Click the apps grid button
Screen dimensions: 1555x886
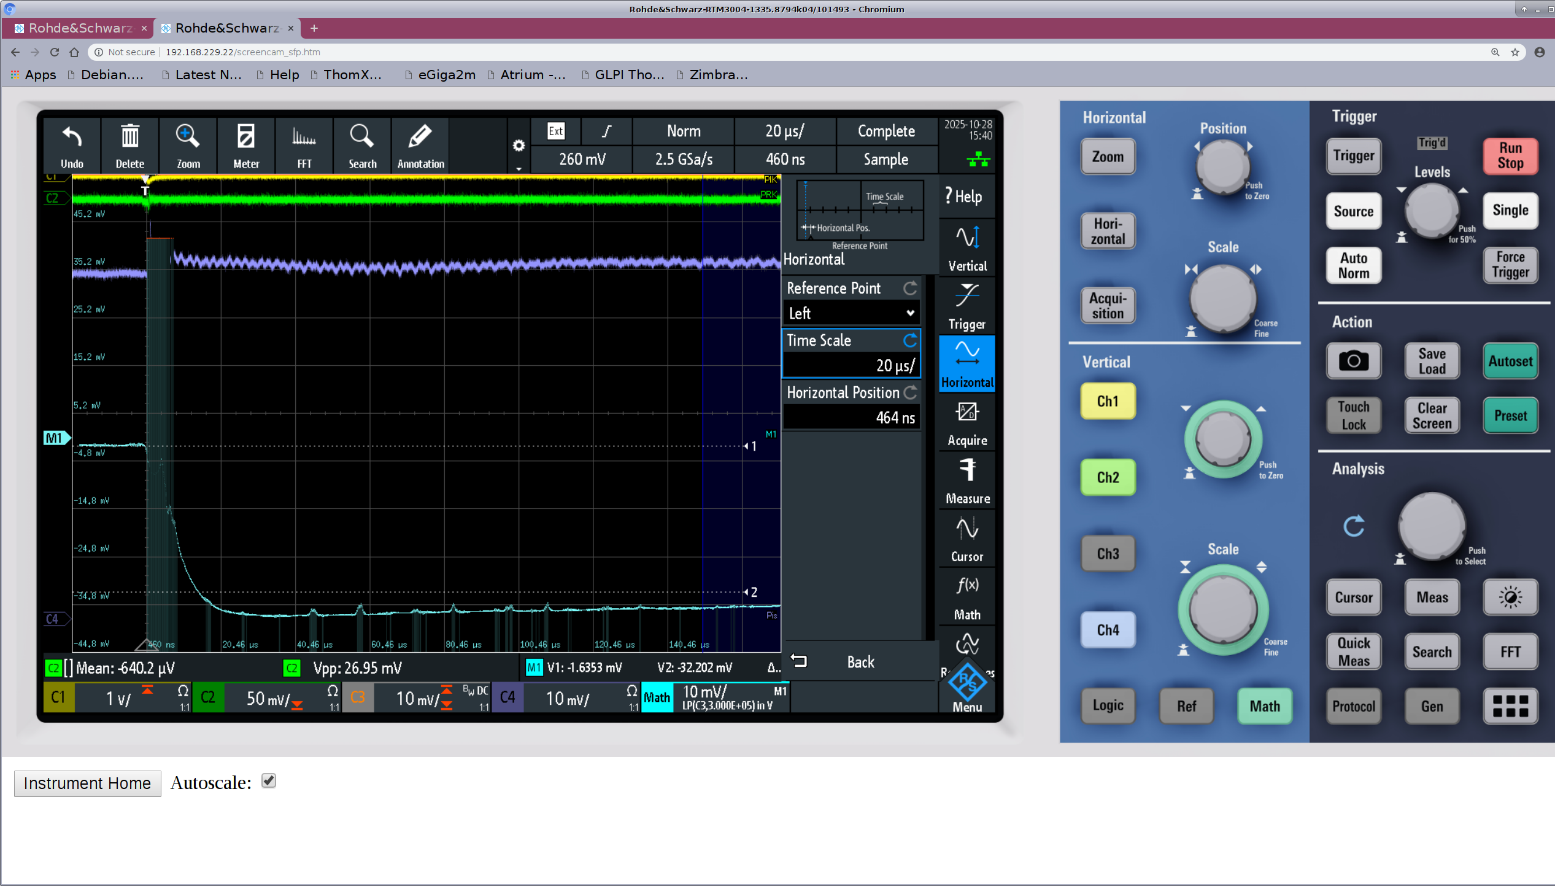pos(1510,706)
